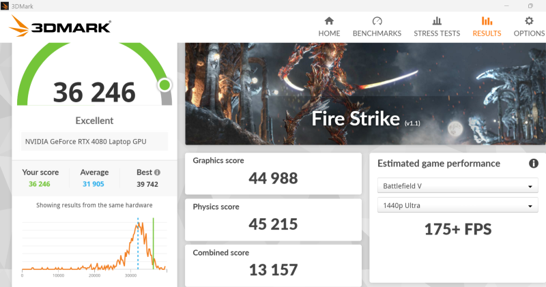Click the Estimated game performance heading

point(439,164)
